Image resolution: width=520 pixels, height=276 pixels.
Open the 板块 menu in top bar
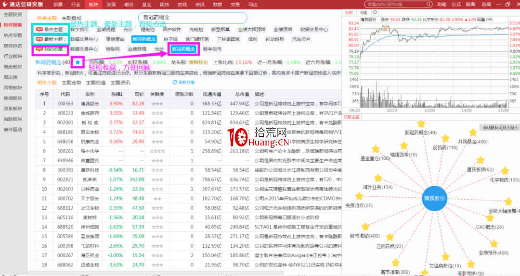point(93,4)
